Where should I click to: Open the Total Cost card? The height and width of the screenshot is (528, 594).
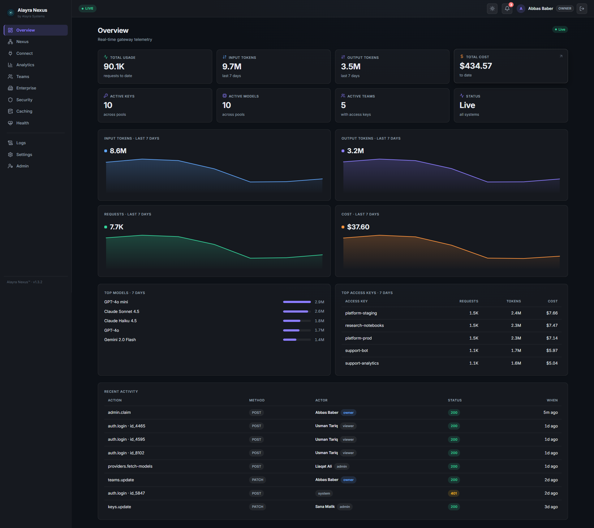click(511, 66)
